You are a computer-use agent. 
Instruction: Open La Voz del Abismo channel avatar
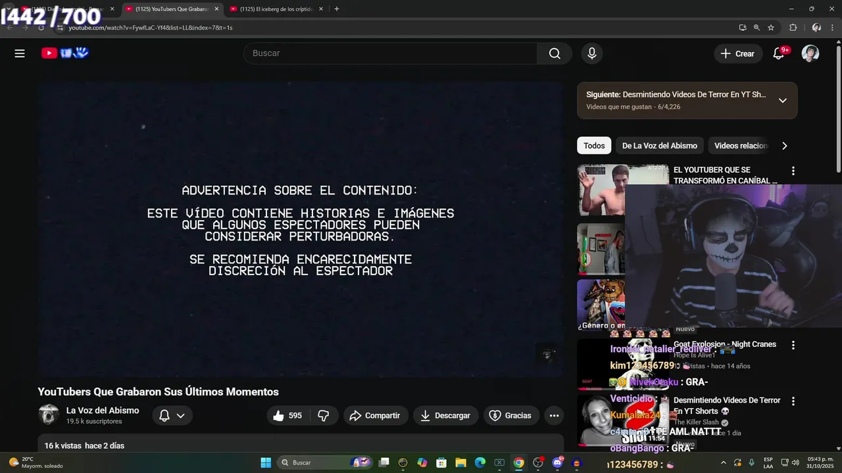point(49,415)
